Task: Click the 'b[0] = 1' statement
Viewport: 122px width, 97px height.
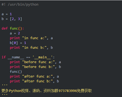Action: (18, 43)
